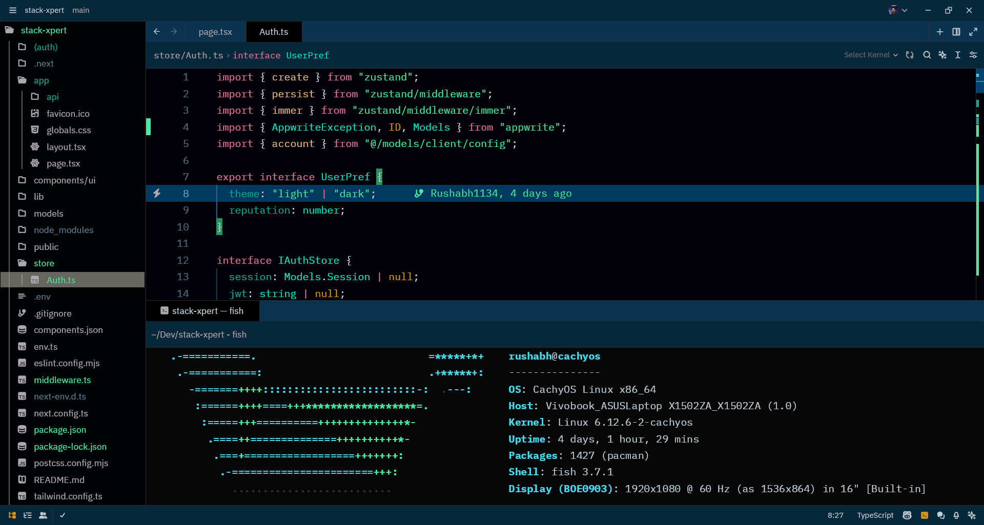The image size is (984, 525).
Task: Switch the TypeScript language mode
Action: click(x=875, y=515)
